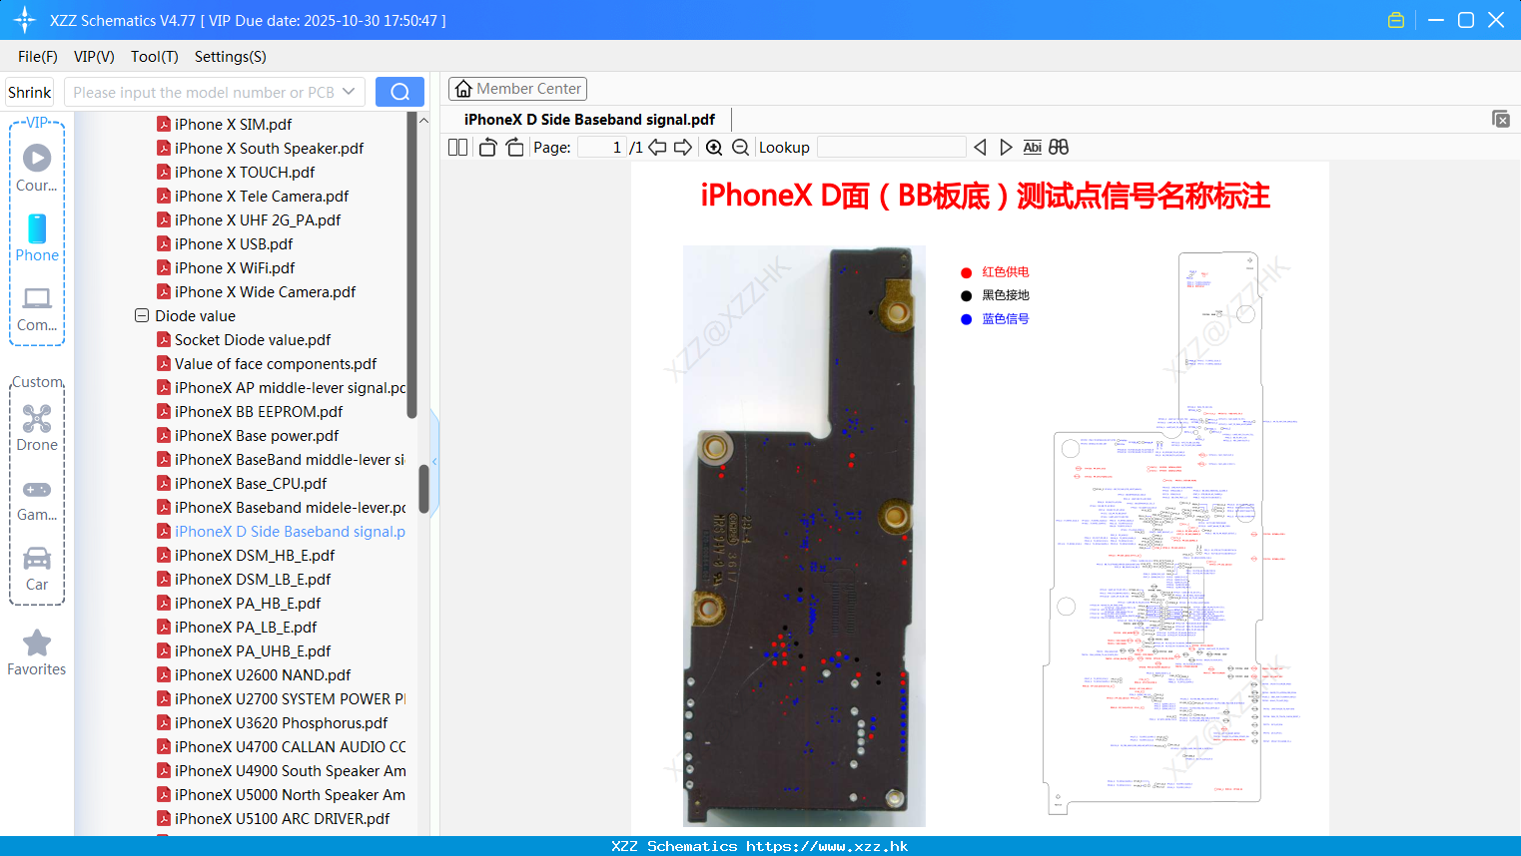Find next lookup match triangle
Screen dimensions: 1521x856
pyautogui.click(x=1006, y=148)
